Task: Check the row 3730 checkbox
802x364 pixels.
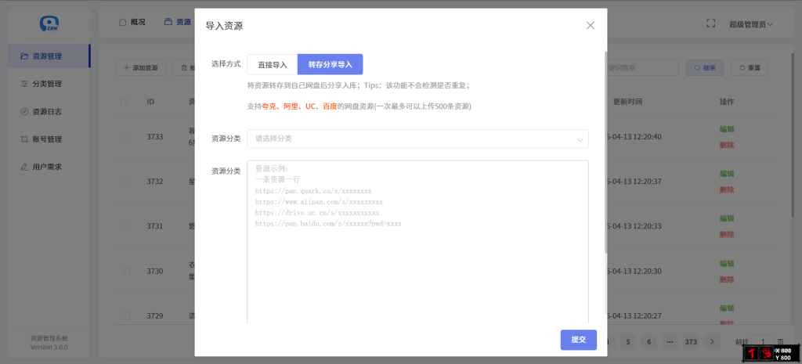Action: pyautogui.click(x=126, y=271)
